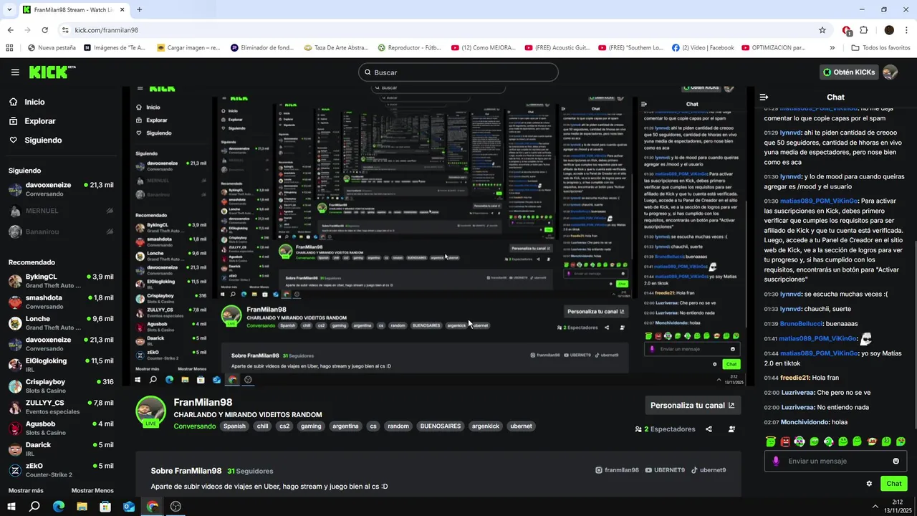The image size is (917, 516).
Task: Open Crisplayboy recommended channel
Action: (61, 386)
